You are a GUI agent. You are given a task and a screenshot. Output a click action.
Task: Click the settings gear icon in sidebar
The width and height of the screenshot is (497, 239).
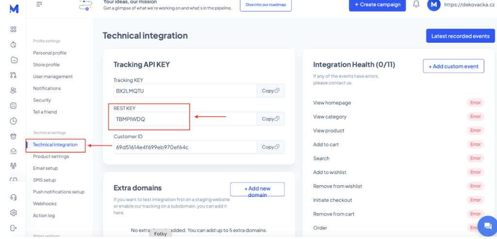[x=14, y=212]
